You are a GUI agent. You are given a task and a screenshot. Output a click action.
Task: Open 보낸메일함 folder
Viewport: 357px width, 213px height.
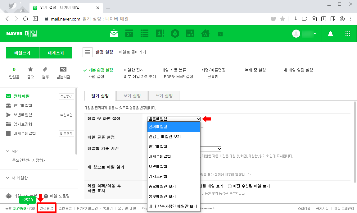click(x=23, y=115)
